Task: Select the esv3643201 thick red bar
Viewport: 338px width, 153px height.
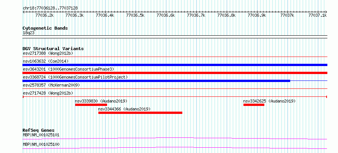Action: point(175,73)
